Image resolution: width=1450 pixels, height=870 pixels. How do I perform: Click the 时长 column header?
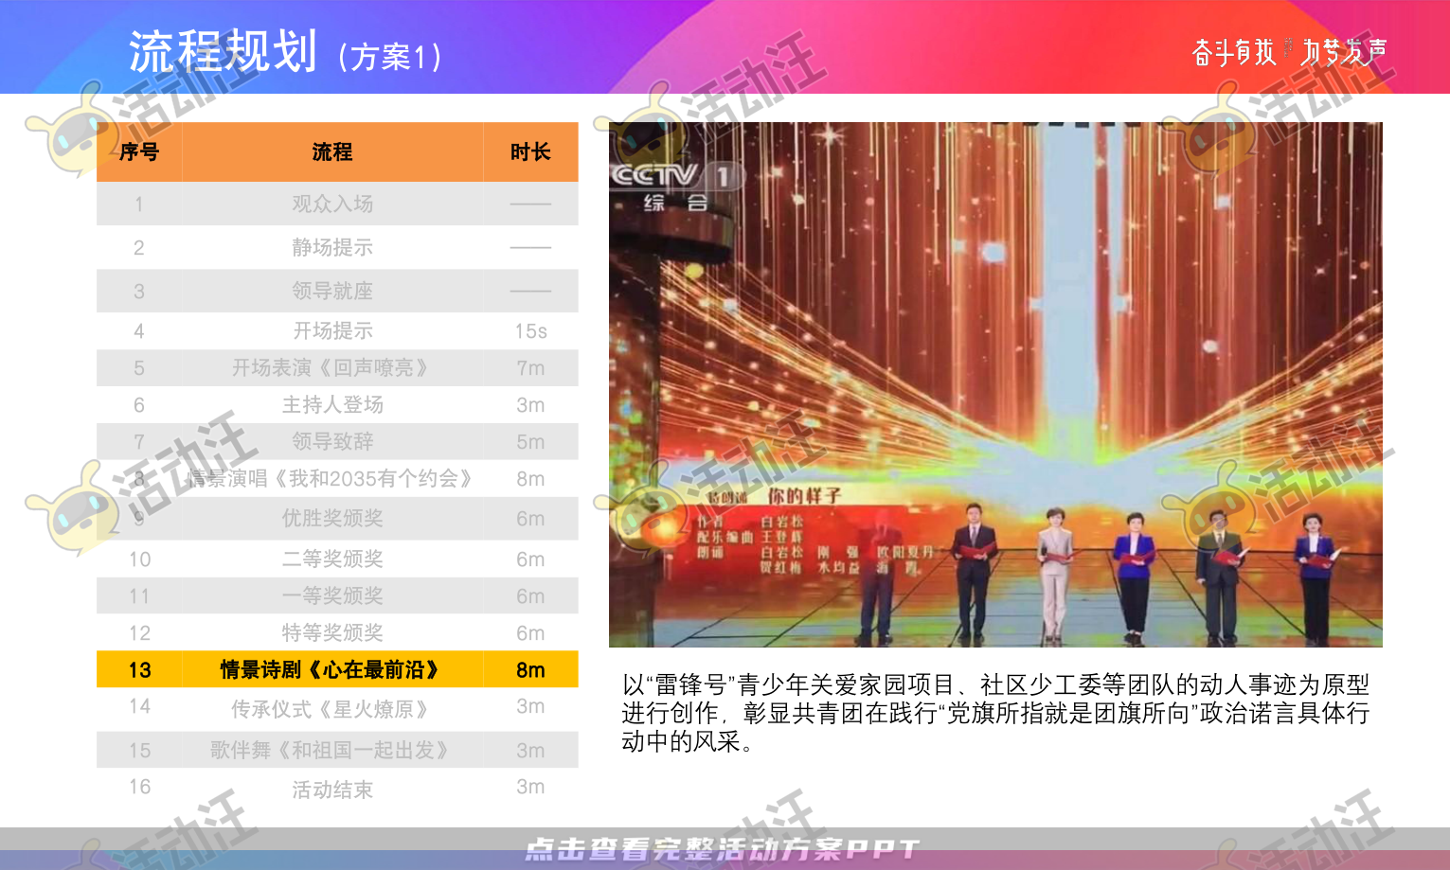(x=530, y=151)
